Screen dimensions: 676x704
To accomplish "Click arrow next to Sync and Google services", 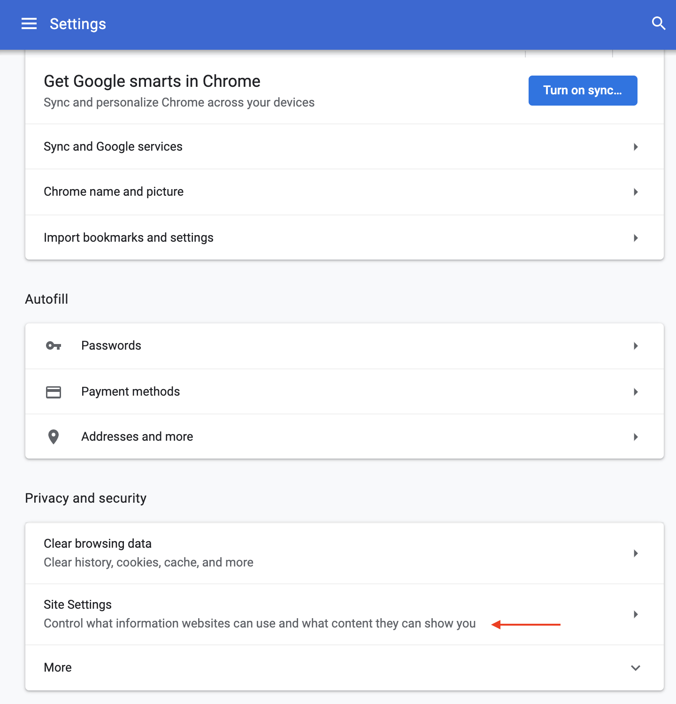I will [x=636, y=147].
